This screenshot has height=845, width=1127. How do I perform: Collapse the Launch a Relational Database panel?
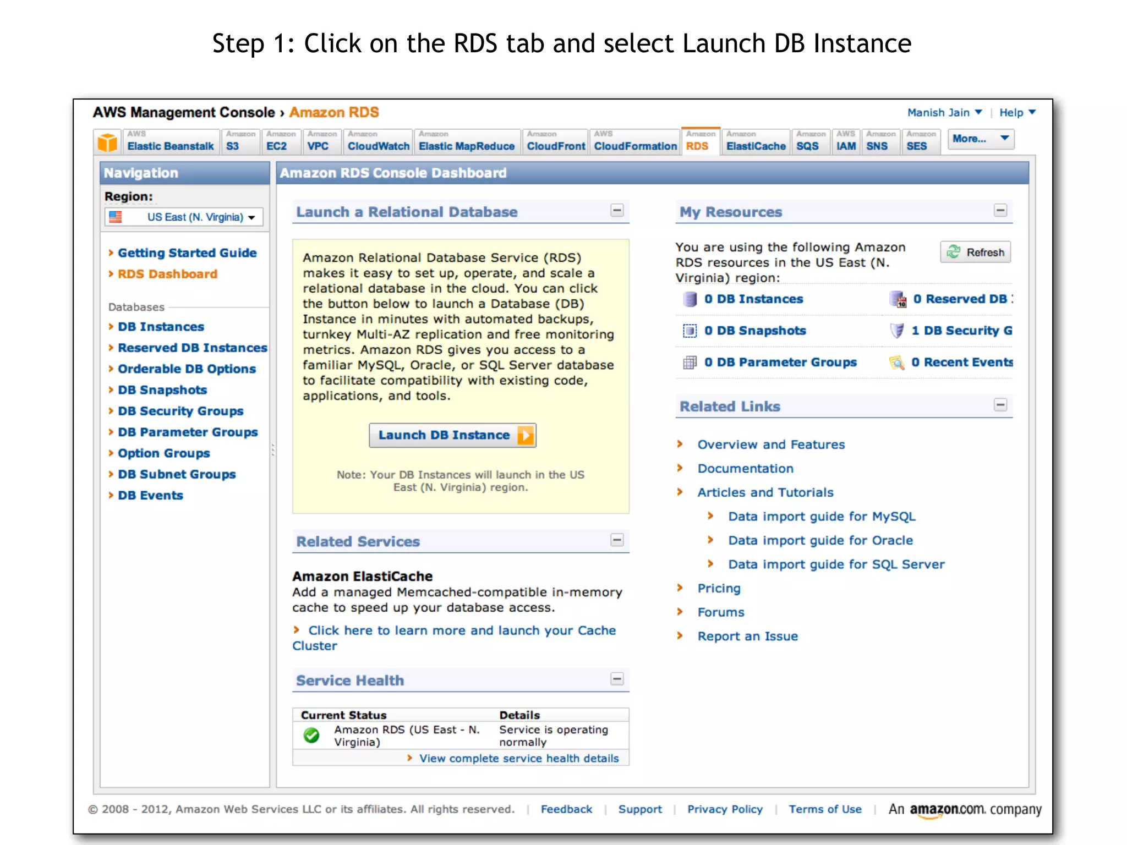click(617, 210)
